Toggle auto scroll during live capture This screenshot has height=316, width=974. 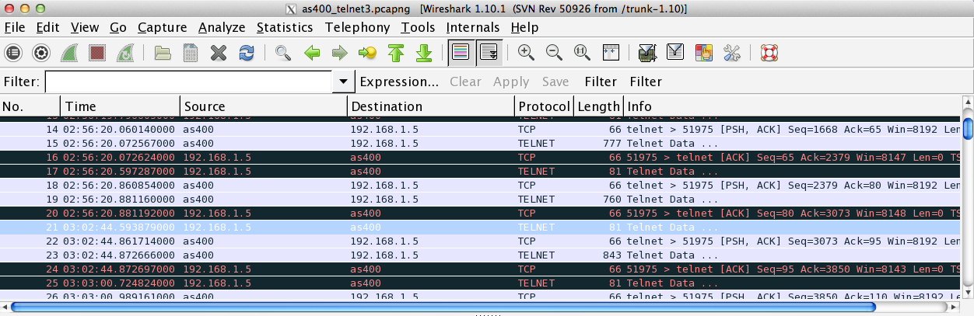pyautogui.click(x=489, y=53)
